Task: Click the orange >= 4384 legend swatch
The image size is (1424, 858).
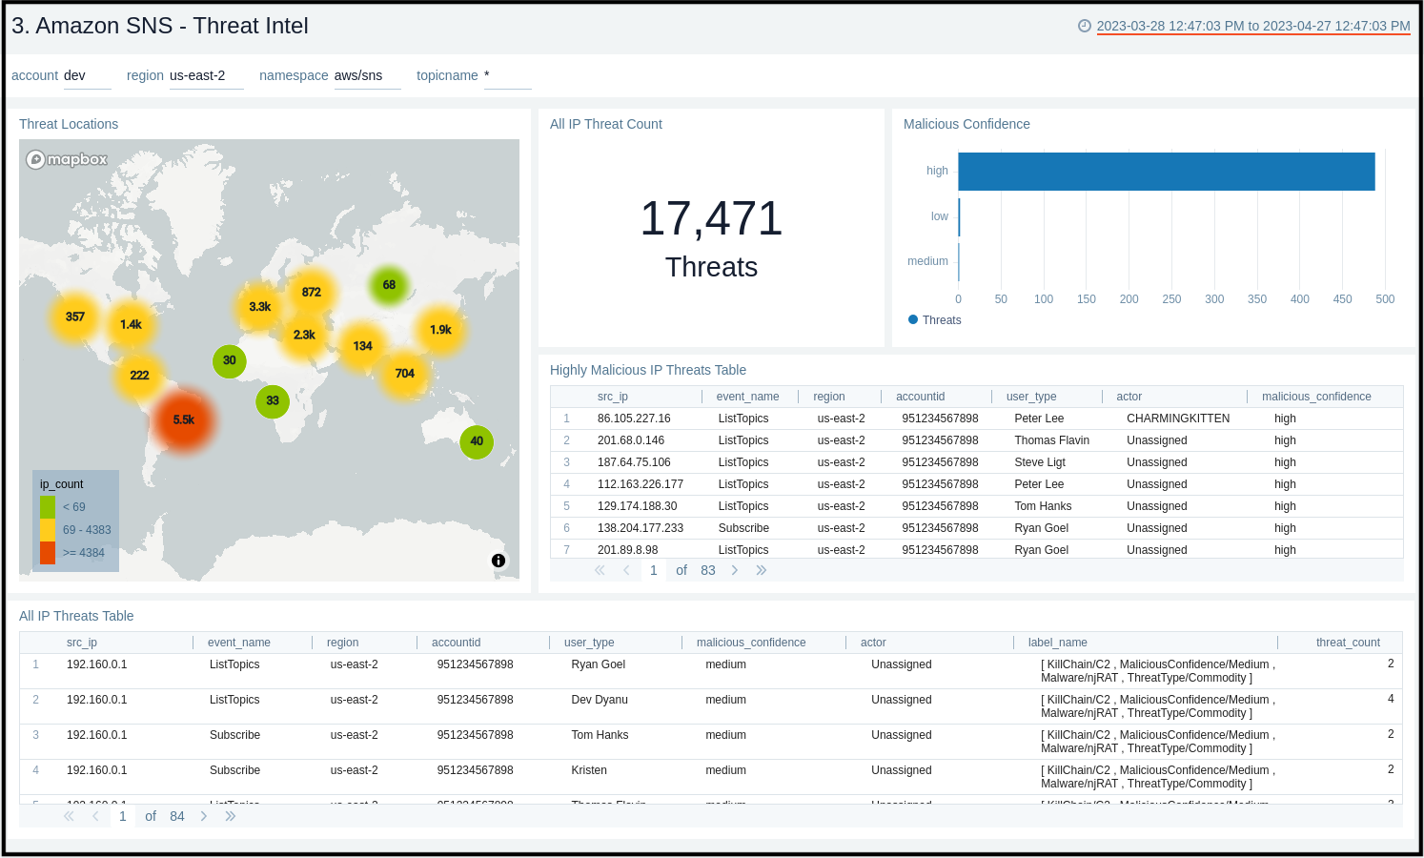Action: click(x=48, y=553)
